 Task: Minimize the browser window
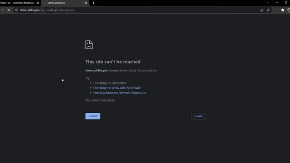click(277, 3)
